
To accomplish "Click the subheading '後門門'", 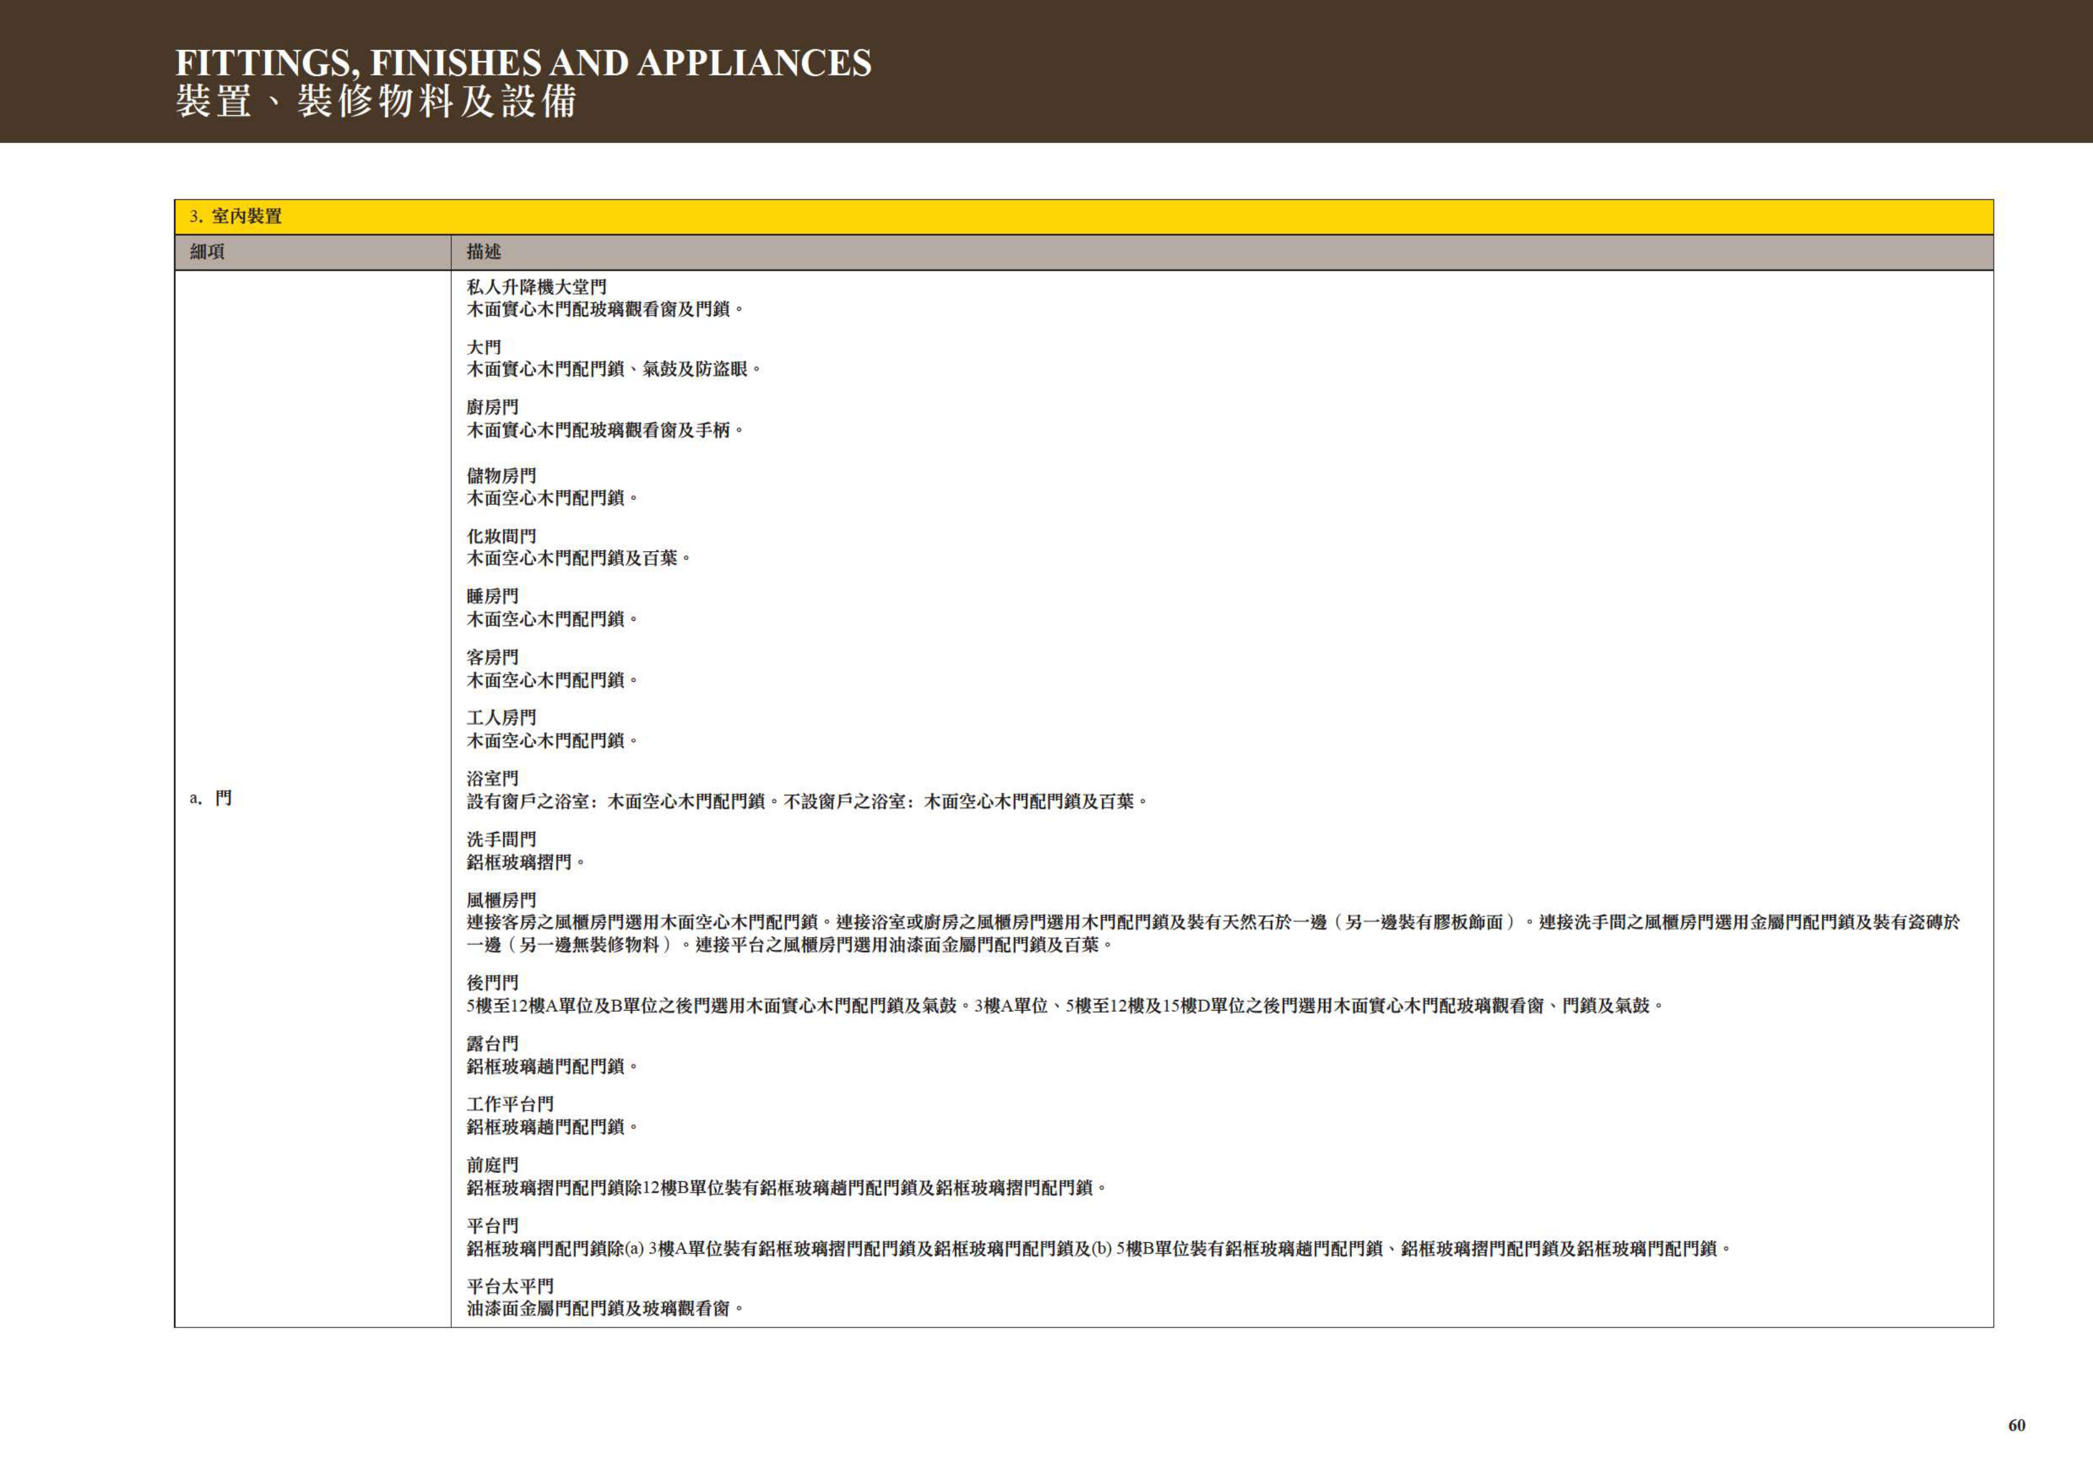I will (492, 983).
